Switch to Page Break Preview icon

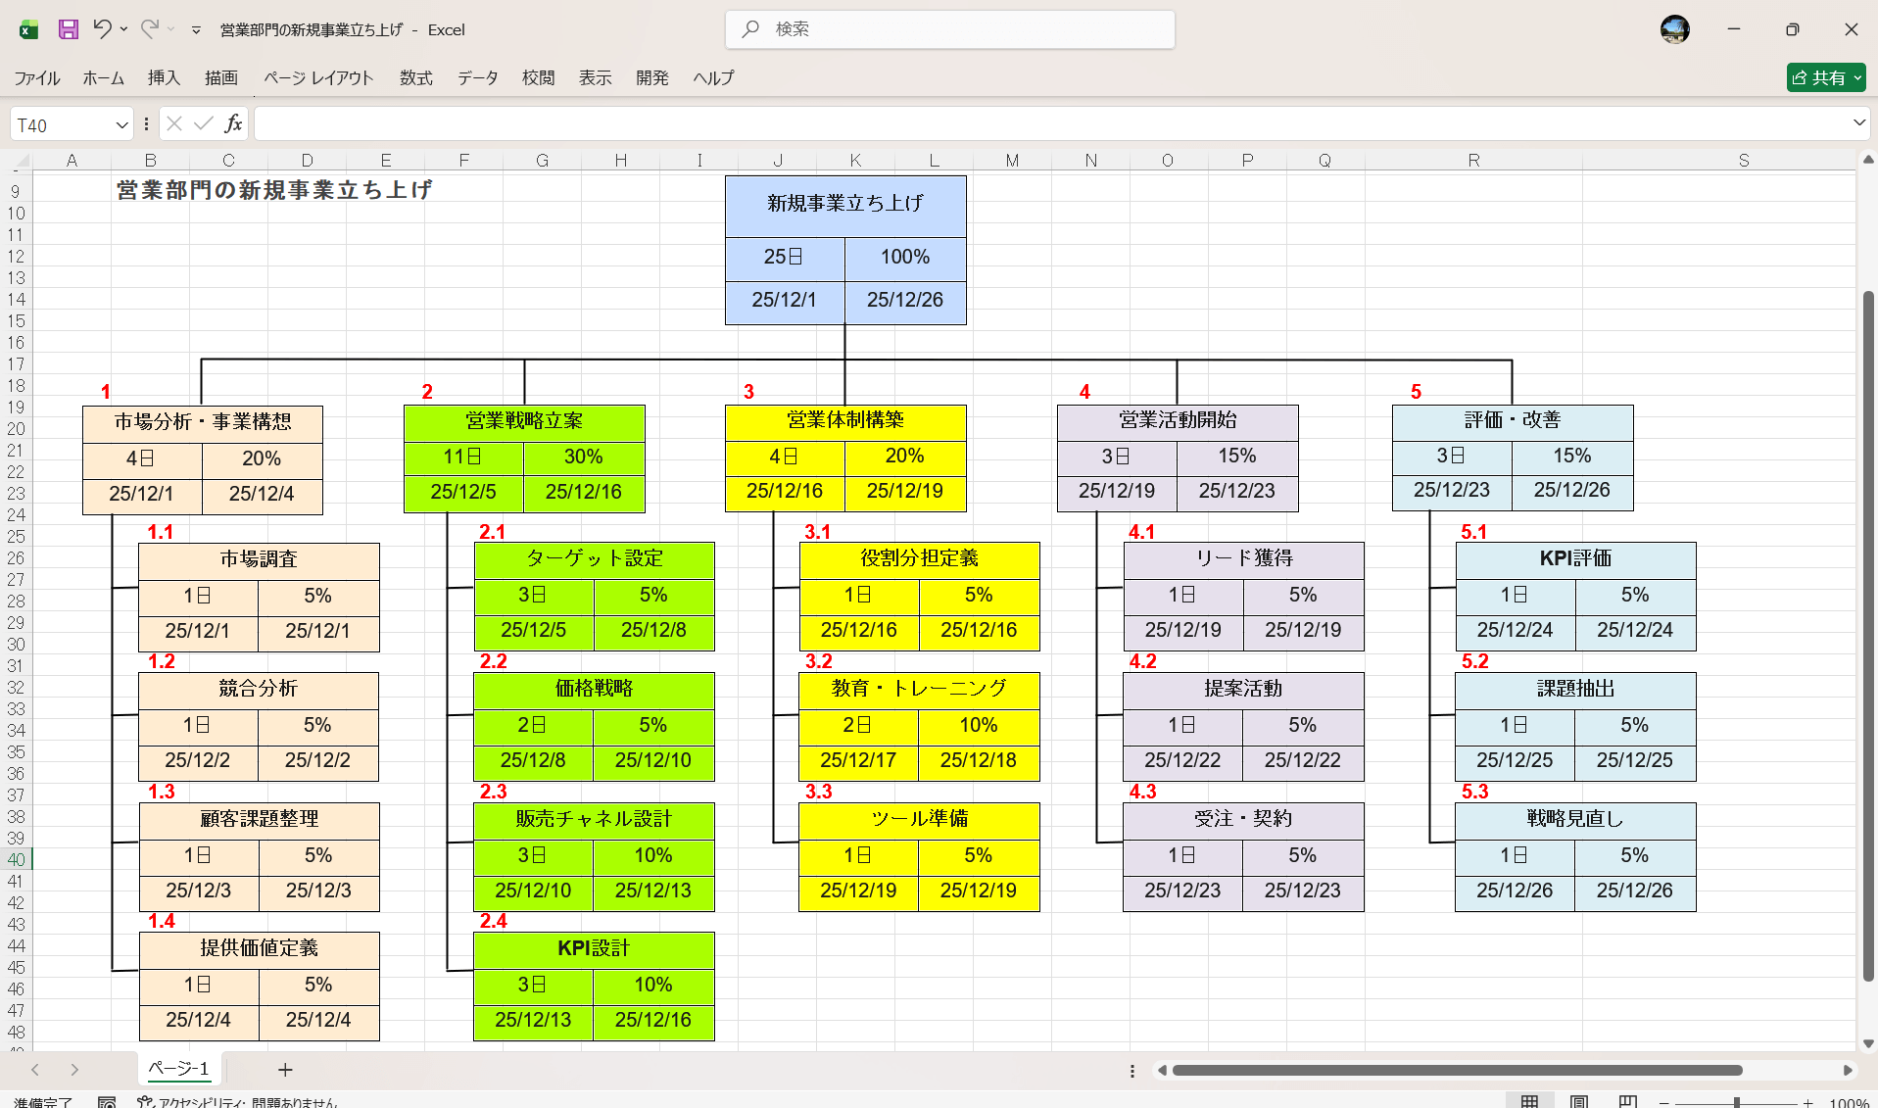pos(1627,1101)
